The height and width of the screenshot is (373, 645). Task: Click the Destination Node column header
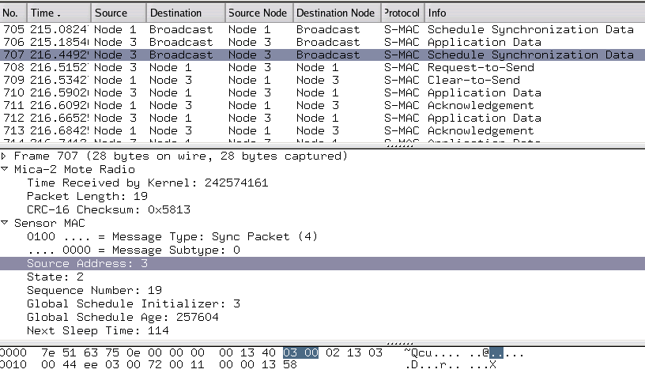[x=335, y=13]
